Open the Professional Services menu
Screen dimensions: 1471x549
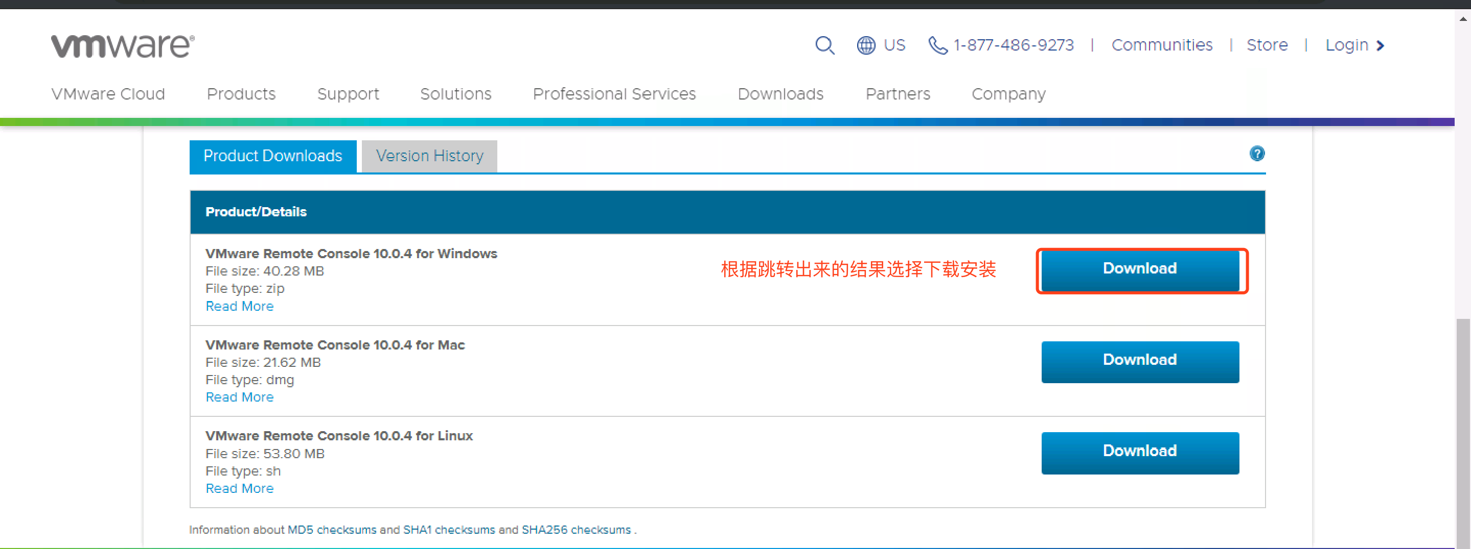point(614,93)
